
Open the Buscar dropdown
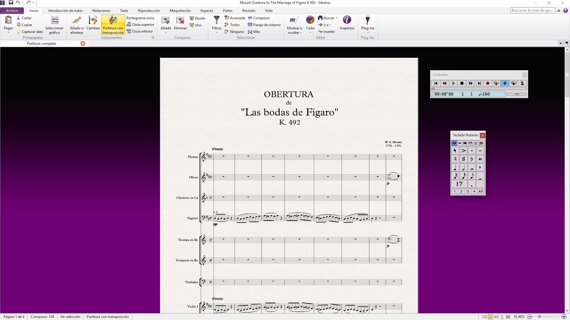click(327, 18)
